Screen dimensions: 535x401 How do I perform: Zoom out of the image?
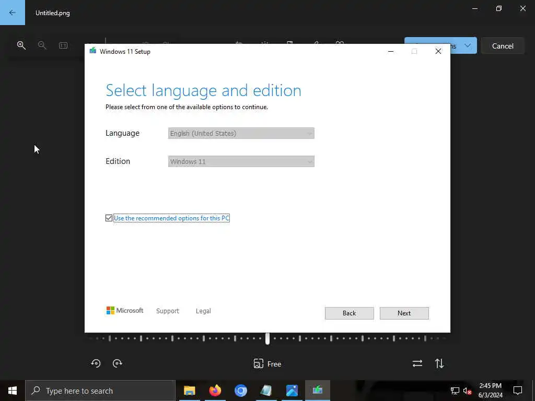(42, 45)
